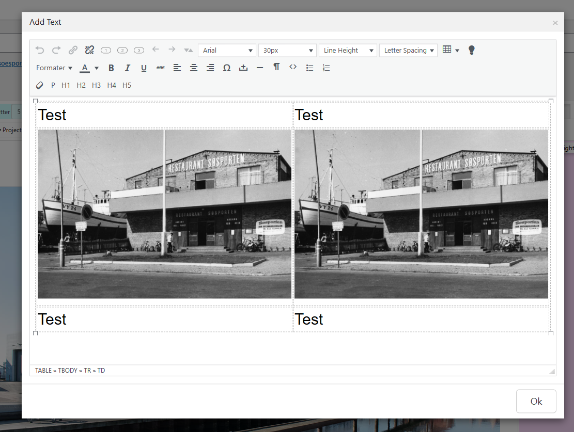Image resolution: width=574 pixels, height=432 pixels.
Task: Apply strikethrough formatting
Action: (161, 68)
